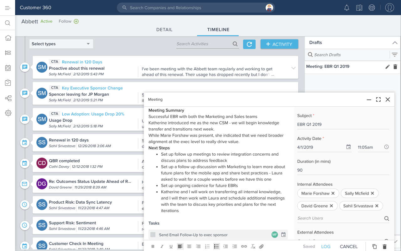The height and width of the screenshot is (251, 401).
Task: Switch to the DETAIL tab
Action: click(164, 29)
